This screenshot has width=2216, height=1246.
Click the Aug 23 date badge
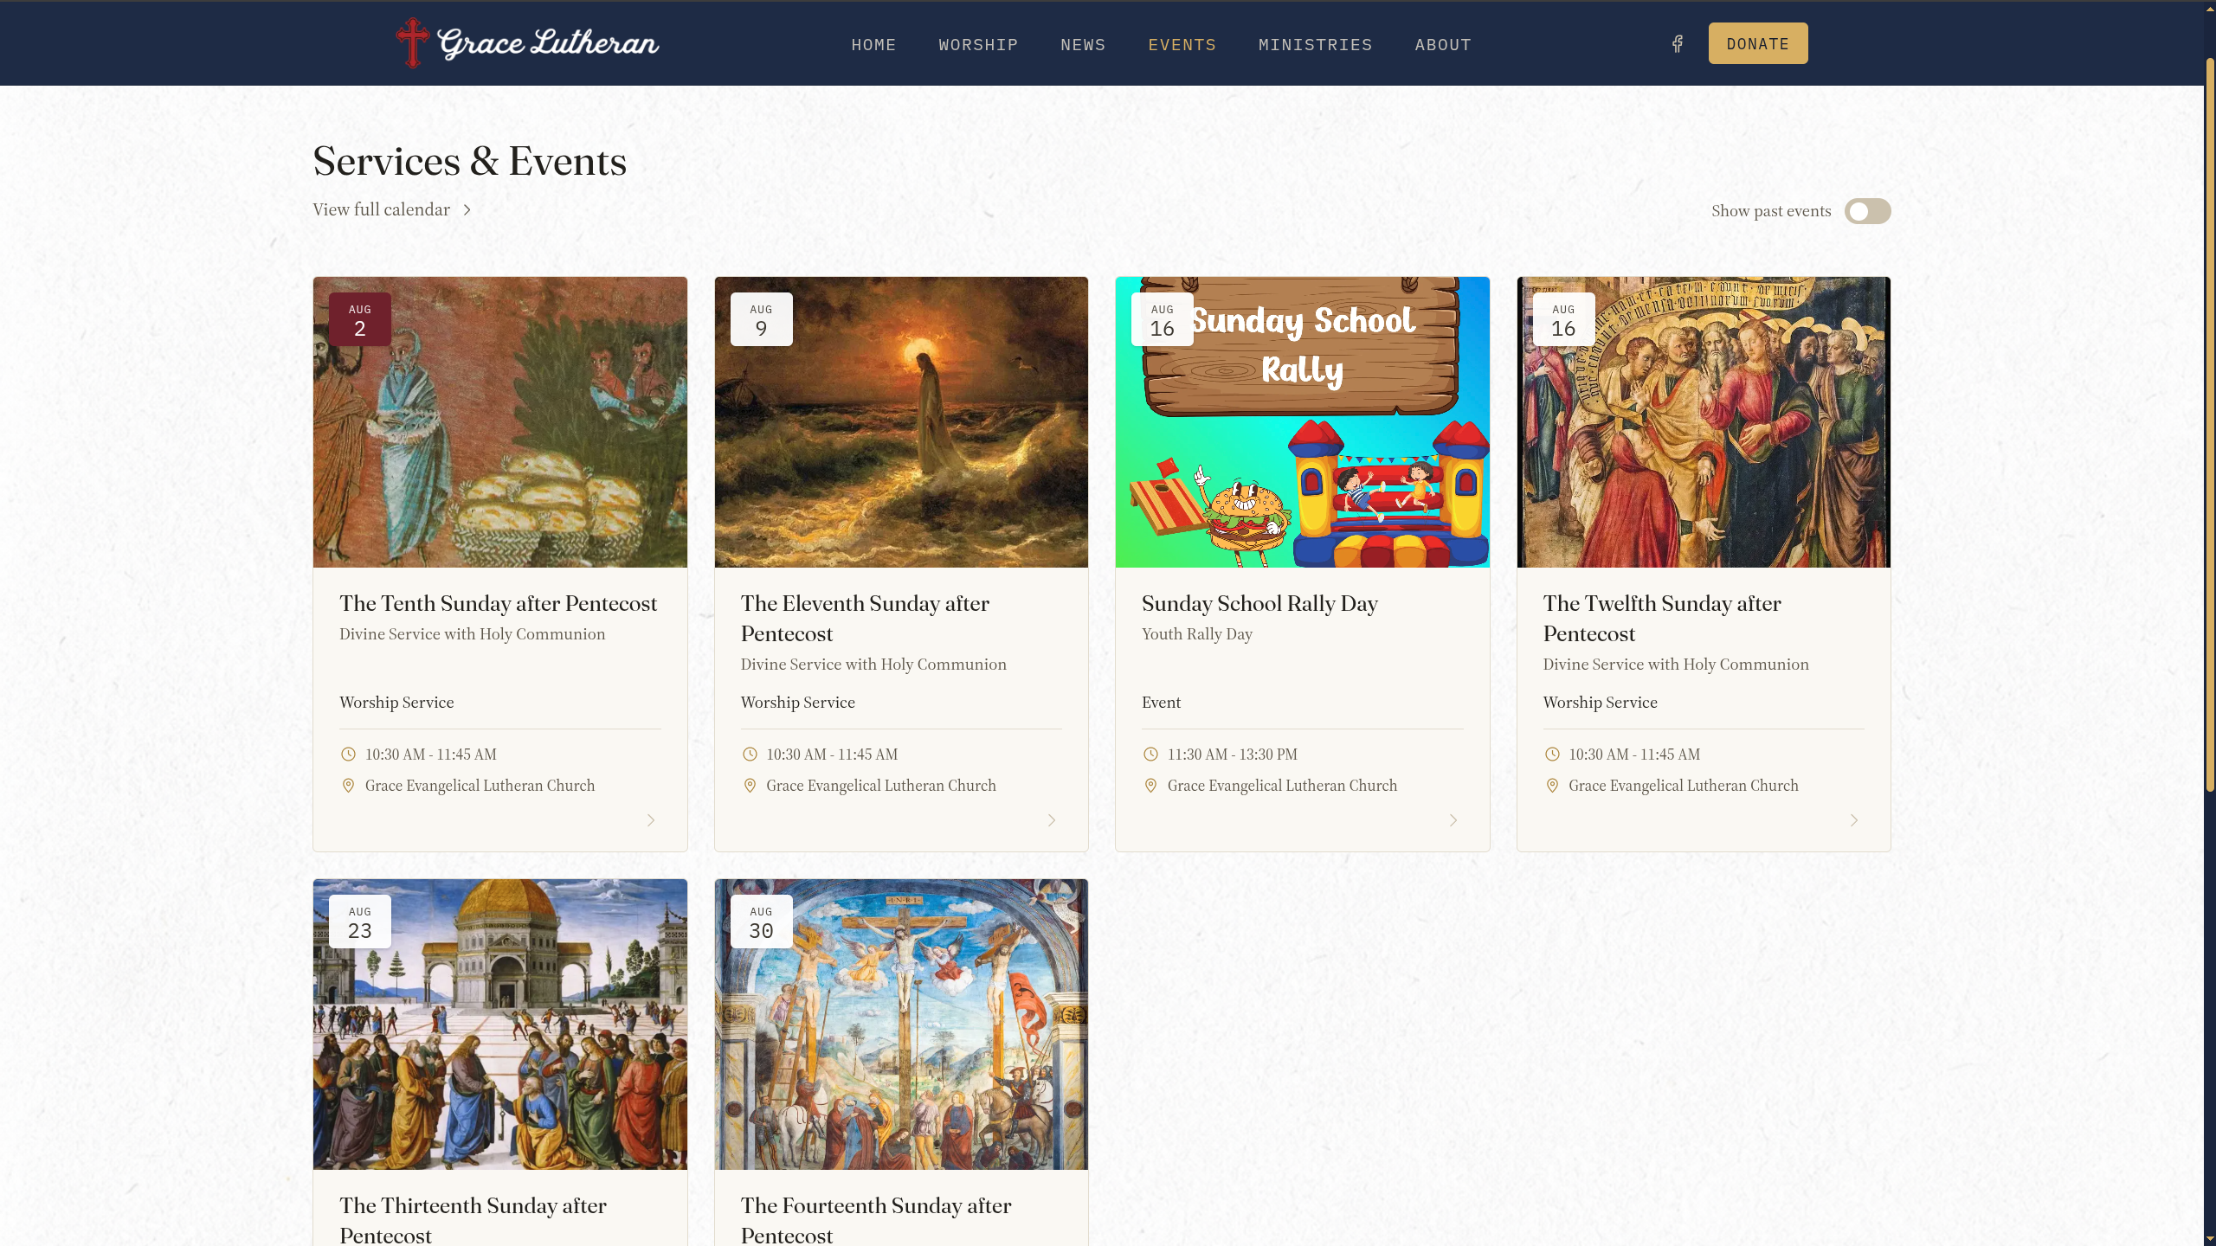360,922
